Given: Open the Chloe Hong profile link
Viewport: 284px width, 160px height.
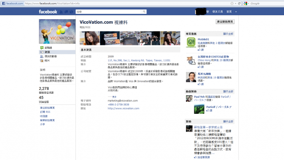Looking at the screenshot, I should [x=204, y=60].
